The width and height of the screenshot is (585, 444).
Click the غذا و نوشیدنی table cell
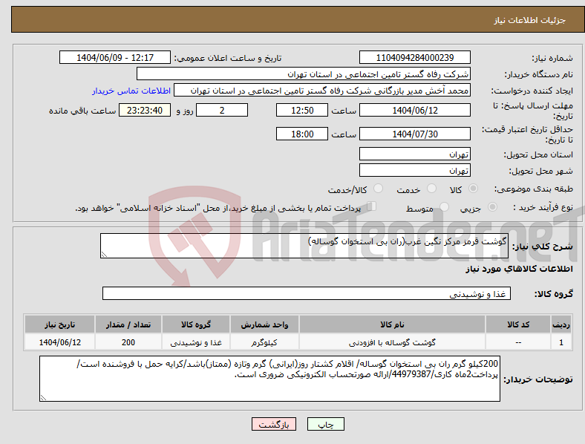point(196,342)
